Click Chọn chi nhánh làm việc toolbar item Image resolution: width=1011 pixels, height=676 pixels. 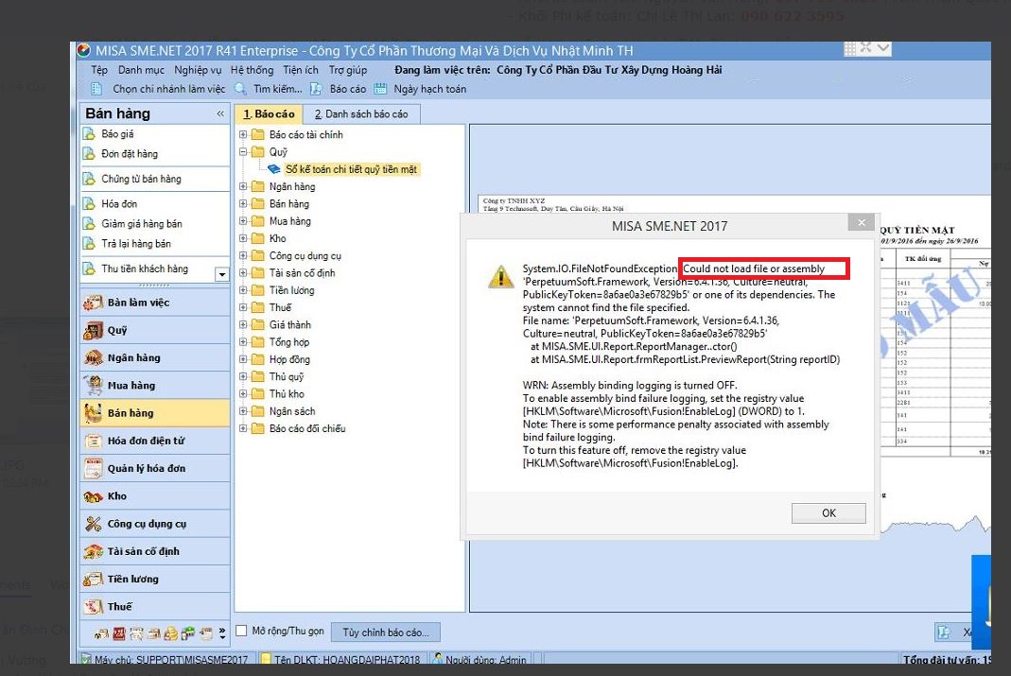click(x=158, y=89)
